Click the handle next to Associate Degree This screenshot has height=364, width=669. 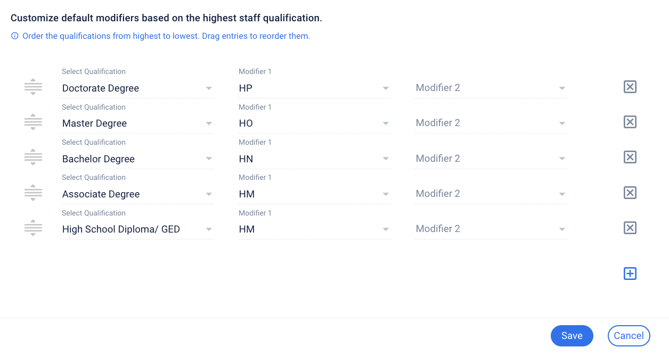(x=33, y=193)
